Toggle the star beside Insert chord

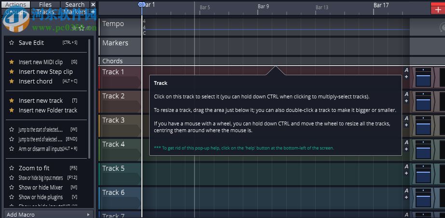[12, 81]
